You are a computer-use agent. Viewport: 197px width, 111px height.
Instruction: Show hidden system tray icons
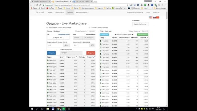(137, 109)
